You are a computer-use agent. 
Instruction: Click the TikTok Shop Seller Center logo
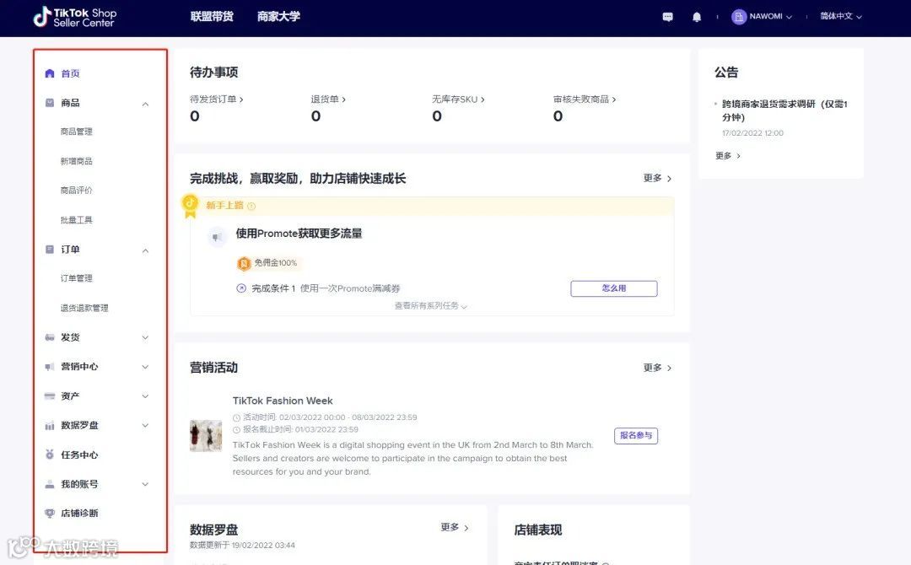(x=74, y=17)
